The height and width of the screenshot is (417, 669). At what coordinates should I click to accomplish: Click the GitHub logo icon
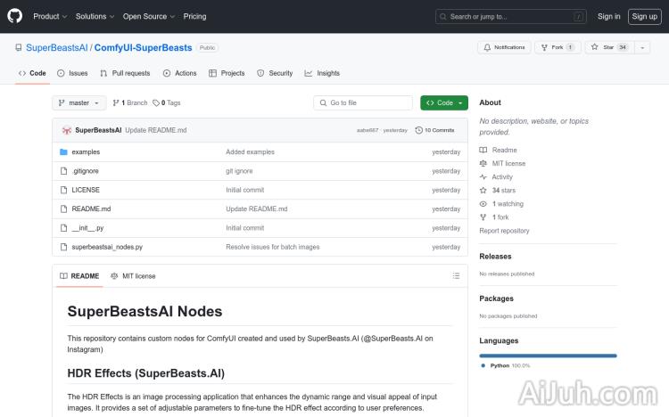click(16, 16)
